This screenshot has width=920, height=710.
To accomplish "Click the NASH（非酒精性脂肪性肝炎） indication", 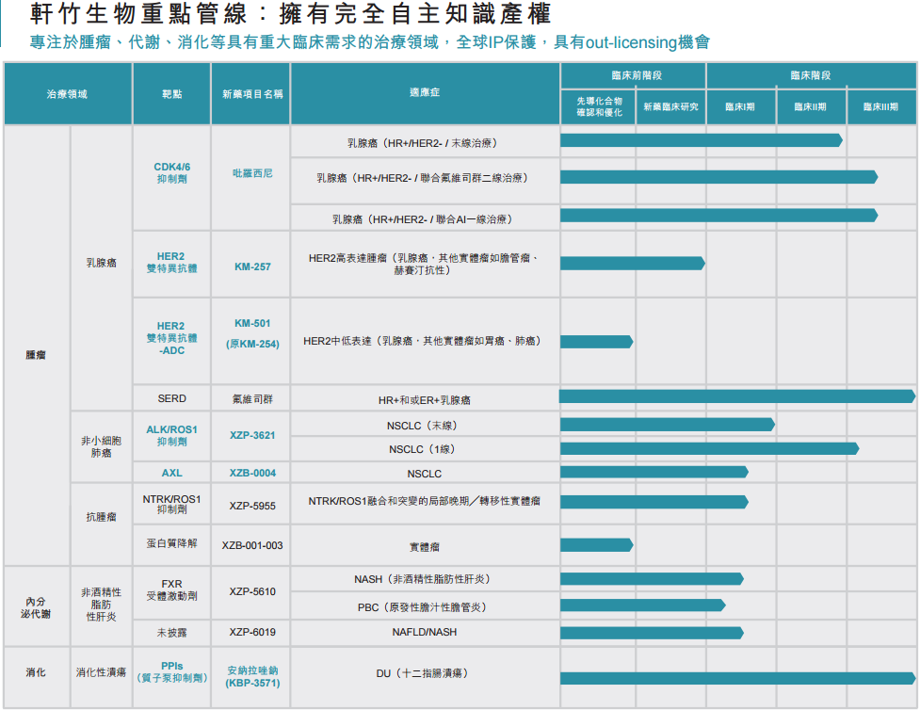I will 422,579.
